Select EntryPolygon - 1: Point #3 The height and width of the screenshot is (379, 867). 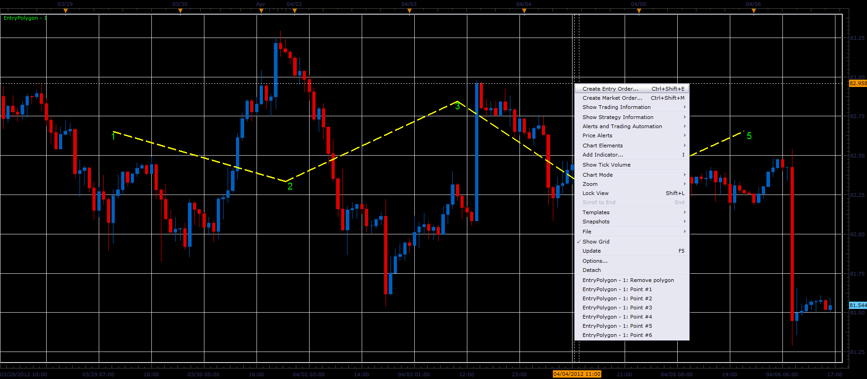pos(632,308)
